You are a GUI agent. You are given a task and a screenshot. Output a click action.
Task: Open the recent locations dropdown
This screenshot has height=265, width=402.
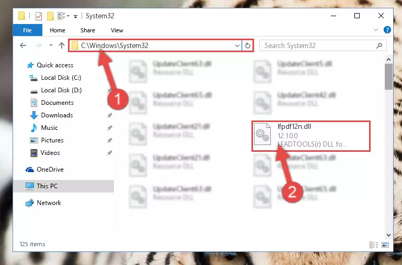(x=51, y=45)
